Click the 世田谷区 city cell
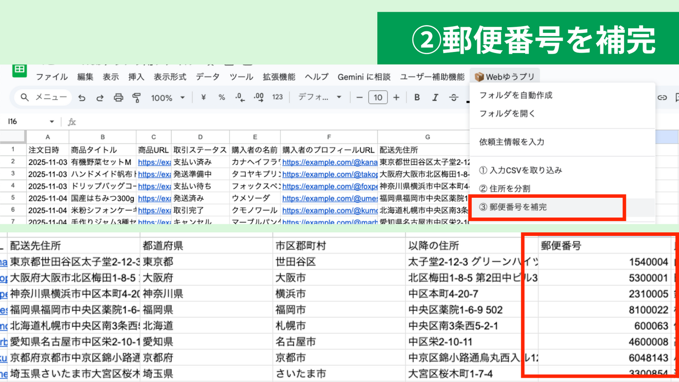The width and height of the screenshot is (679, 382). 339,262
